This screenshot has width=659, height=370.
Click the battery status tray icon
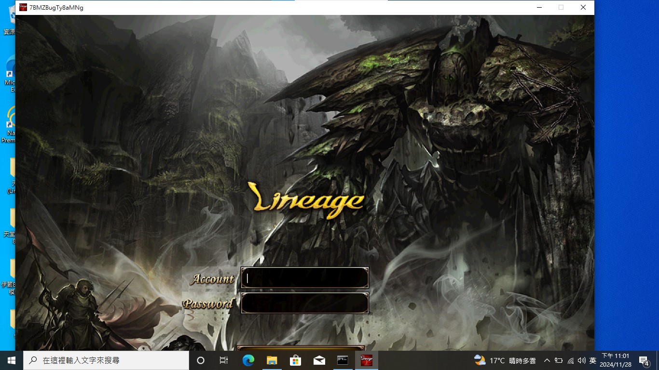click(x=559, y=360)
